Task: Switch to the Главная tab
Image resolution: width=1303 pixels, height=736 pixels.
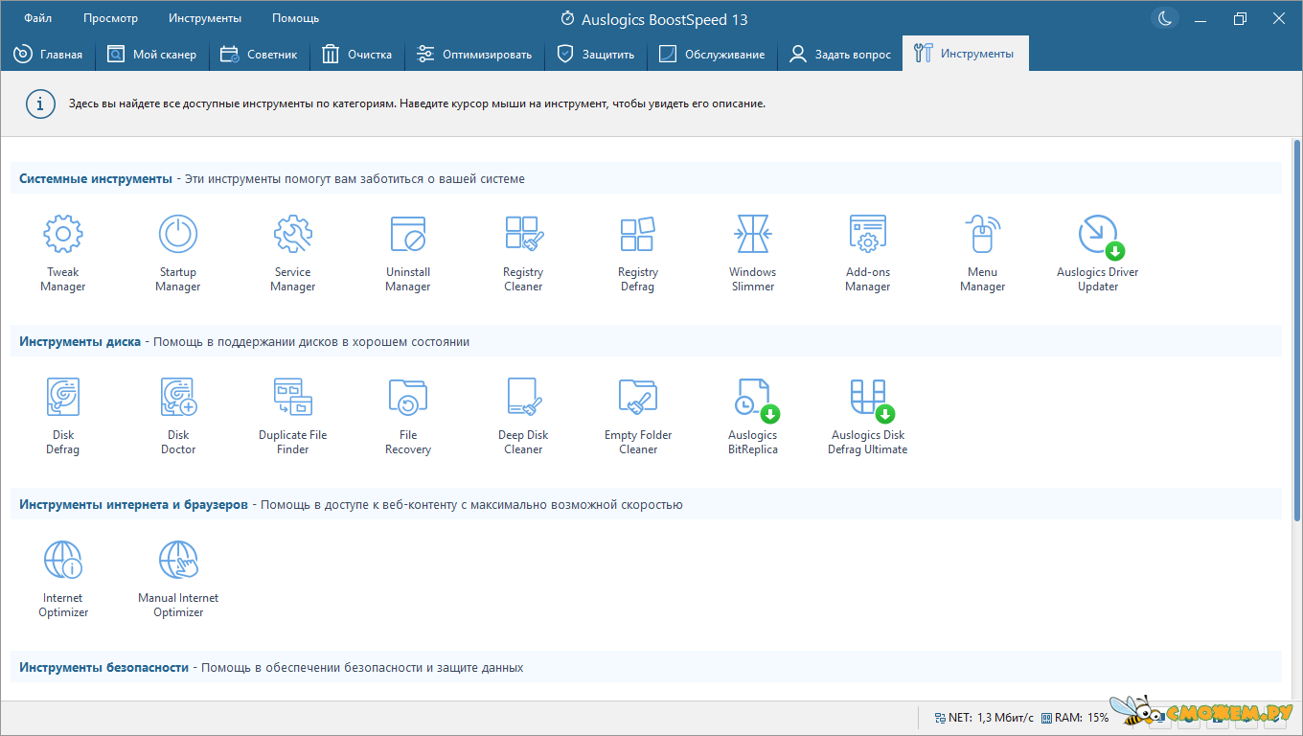Action: 48,55
